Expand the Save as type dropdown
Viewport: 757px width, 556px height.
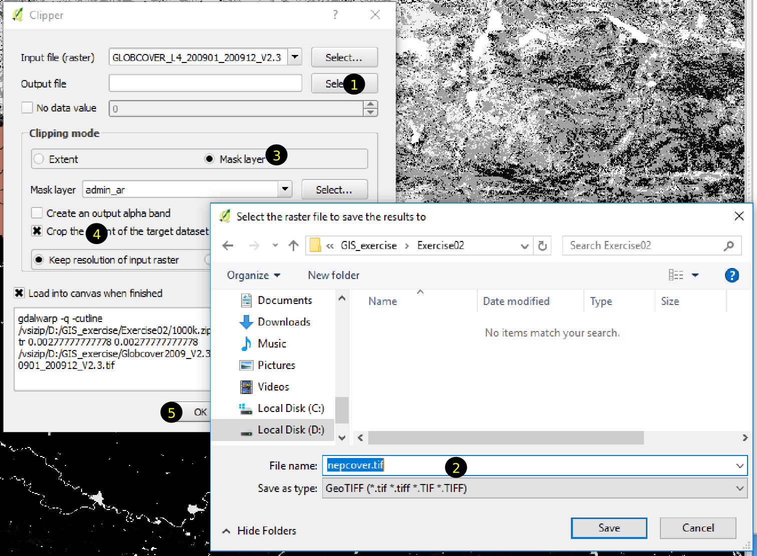(x=739, y=488)
